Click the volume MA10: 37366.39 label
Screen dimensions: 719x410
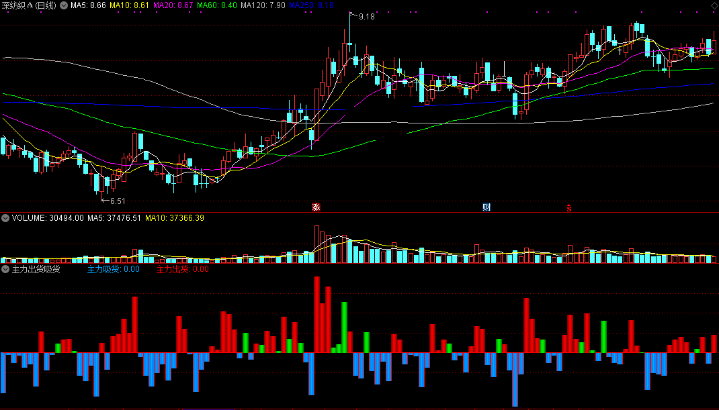pyautogui.click(x=175, y=218)
